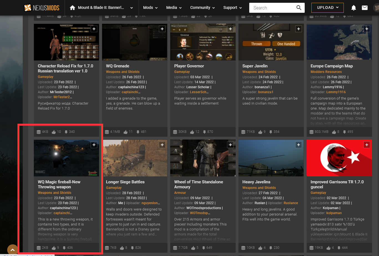
Task: Click plus icon on Super Javelin thumbnail
Action: click(x=299, y=29)
